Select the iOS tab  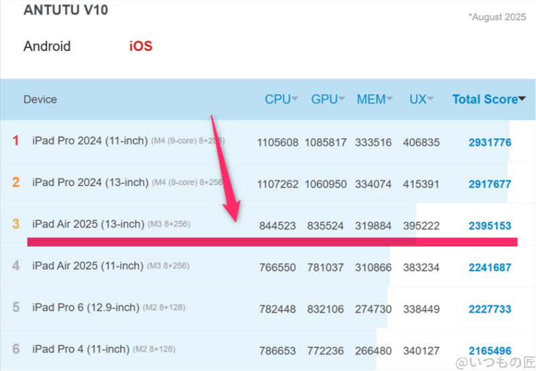coord(141,46)
